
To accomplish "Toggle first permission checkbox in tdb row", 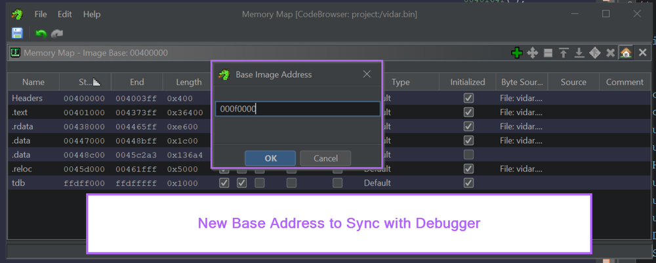I will tap(224, 183).
